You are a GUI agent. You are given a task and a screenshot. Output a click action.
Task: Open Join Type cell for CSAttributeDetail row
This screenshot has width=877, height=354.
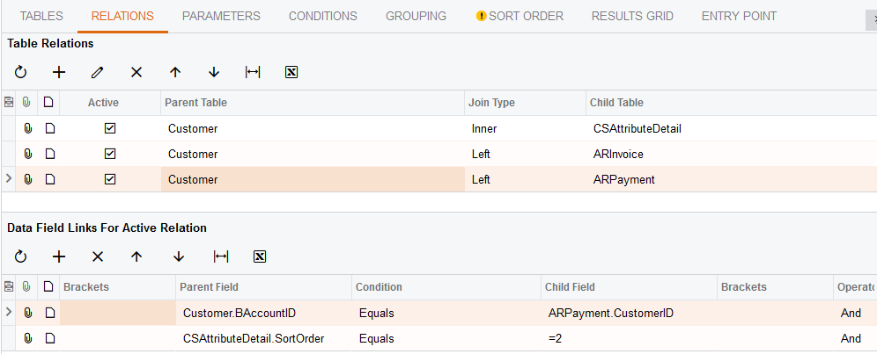524,128
